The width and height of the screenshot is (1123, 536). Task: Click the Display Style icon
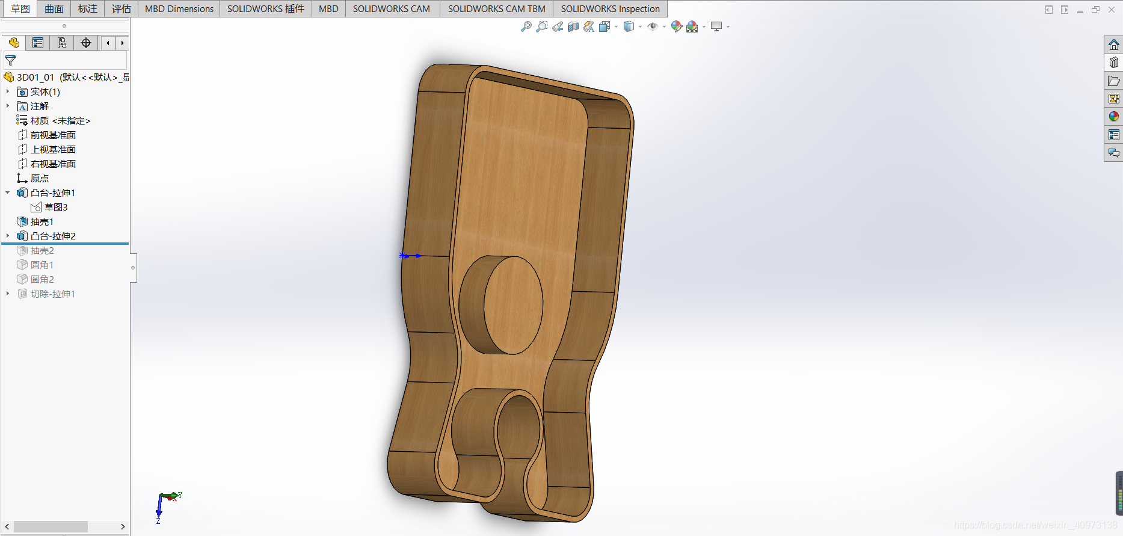[629, 26]
